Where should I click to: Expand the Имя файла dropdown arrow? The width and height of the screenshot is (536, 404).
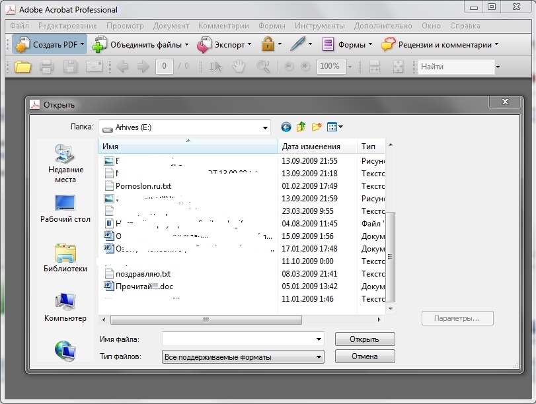point(319,339)
